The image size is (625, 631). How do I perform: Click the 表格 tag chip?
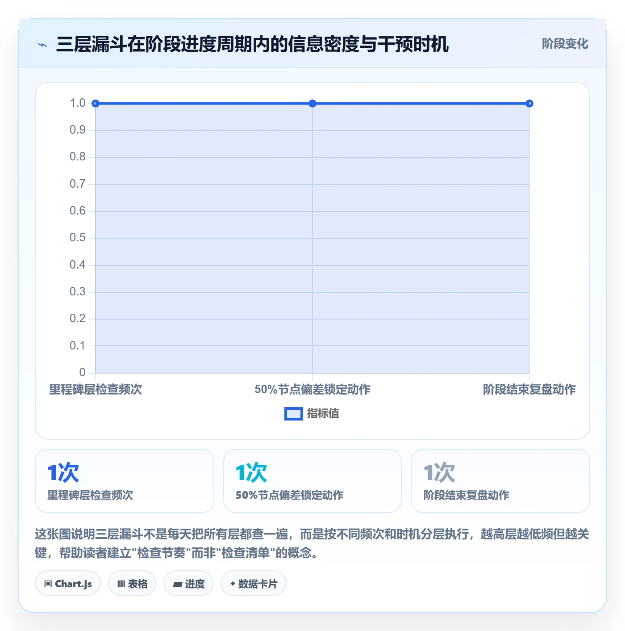(132, 584)
